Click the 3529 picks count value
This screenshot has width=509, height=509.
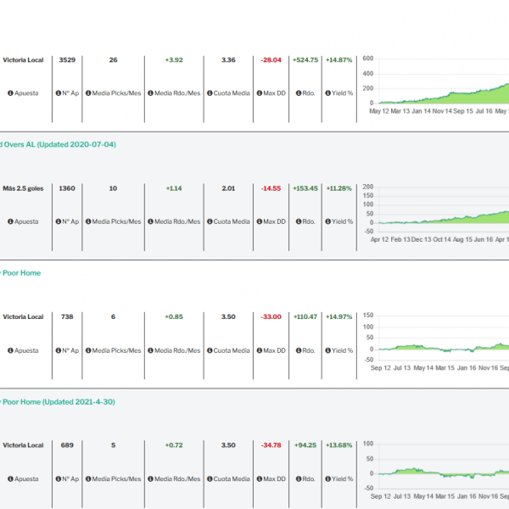pyautogui.click(x=67, y=60)
